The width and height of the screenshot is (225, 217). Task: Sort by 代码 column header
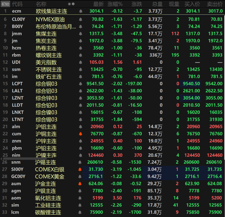(x=17, y=4)
